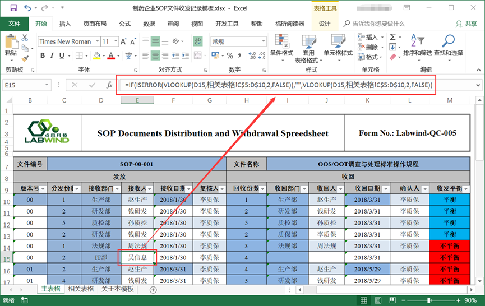Open Cell Styles (单元格样式) gallery
The image size is (485, 306).
(x=338, y=45)
